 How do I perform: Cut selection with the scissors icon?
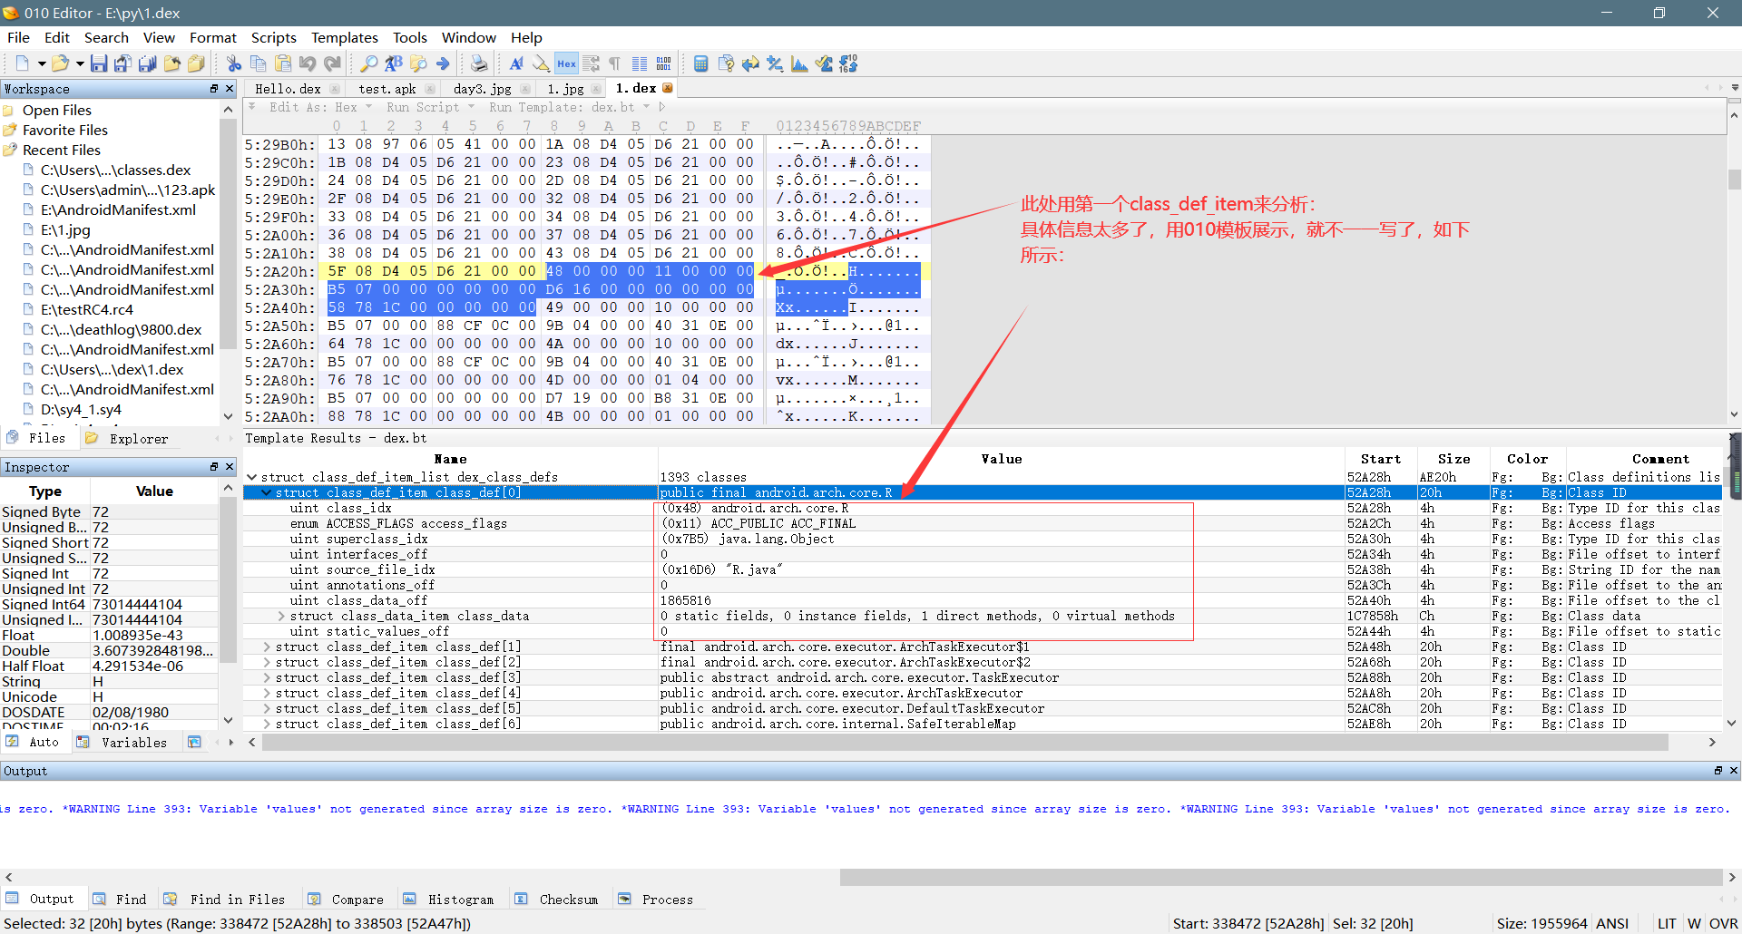(x=234, y=63)
